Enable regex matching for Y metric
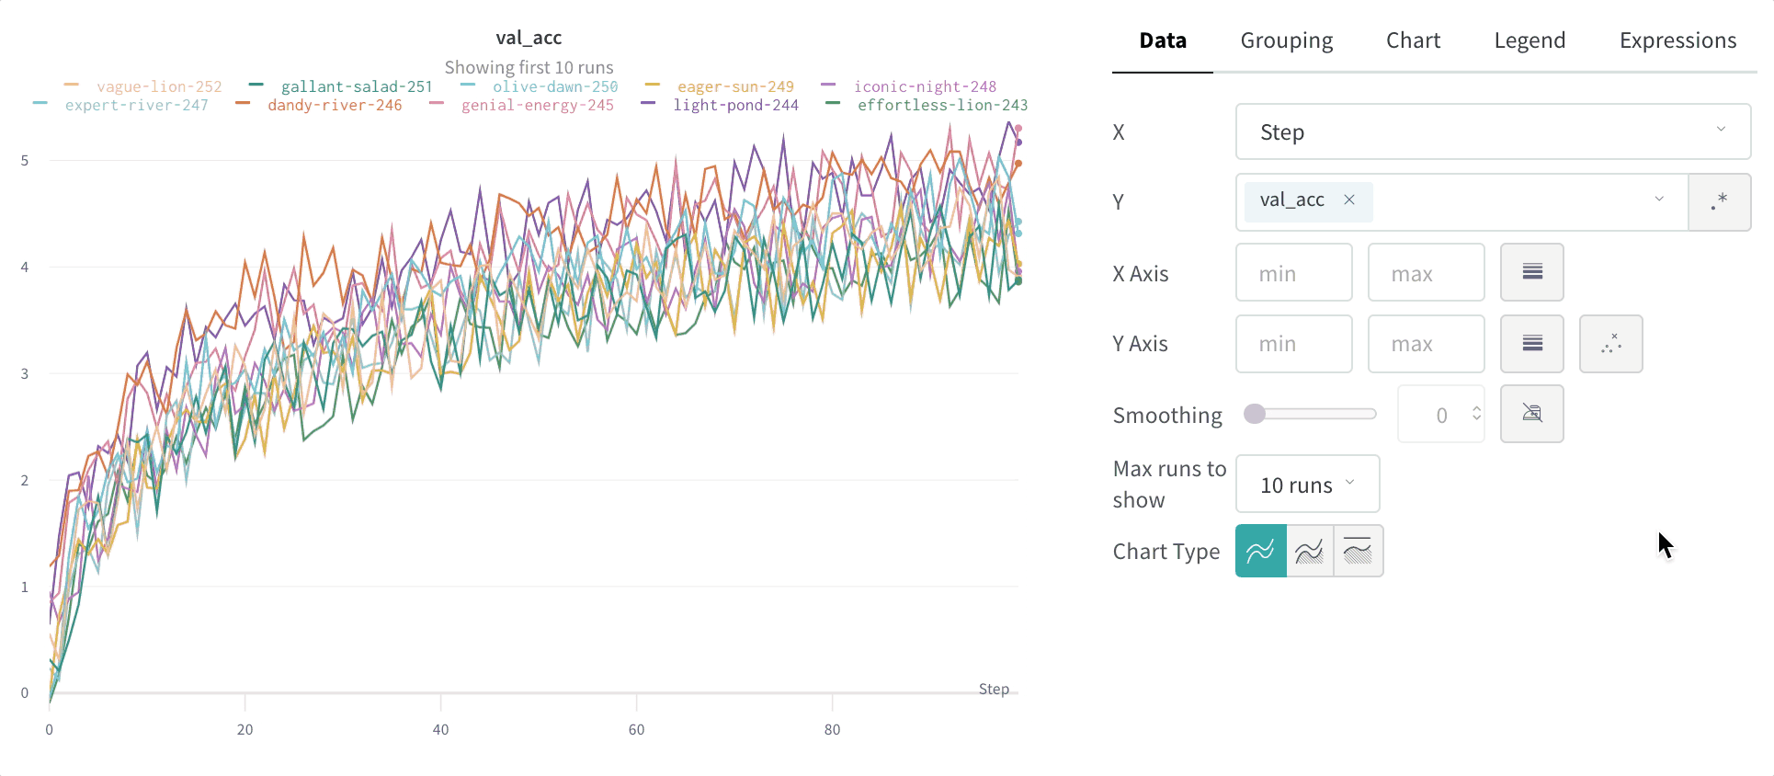Image resolution: width=1774 pixels, height=776 pixels. point(1719,202)
